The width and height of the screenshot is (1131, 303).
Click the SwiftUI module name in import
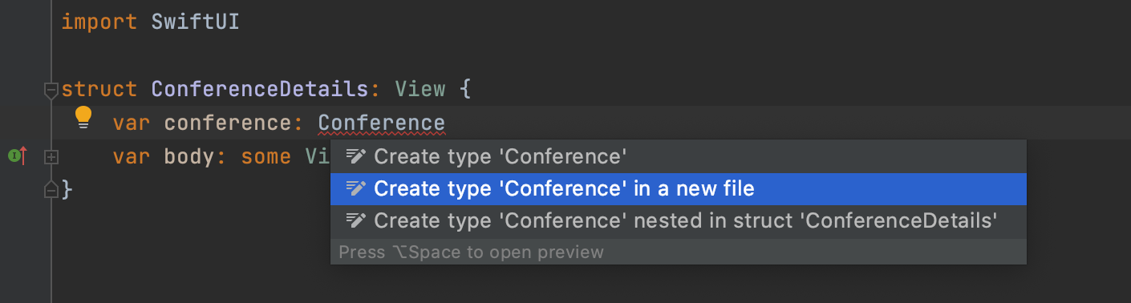pos(196,22)
